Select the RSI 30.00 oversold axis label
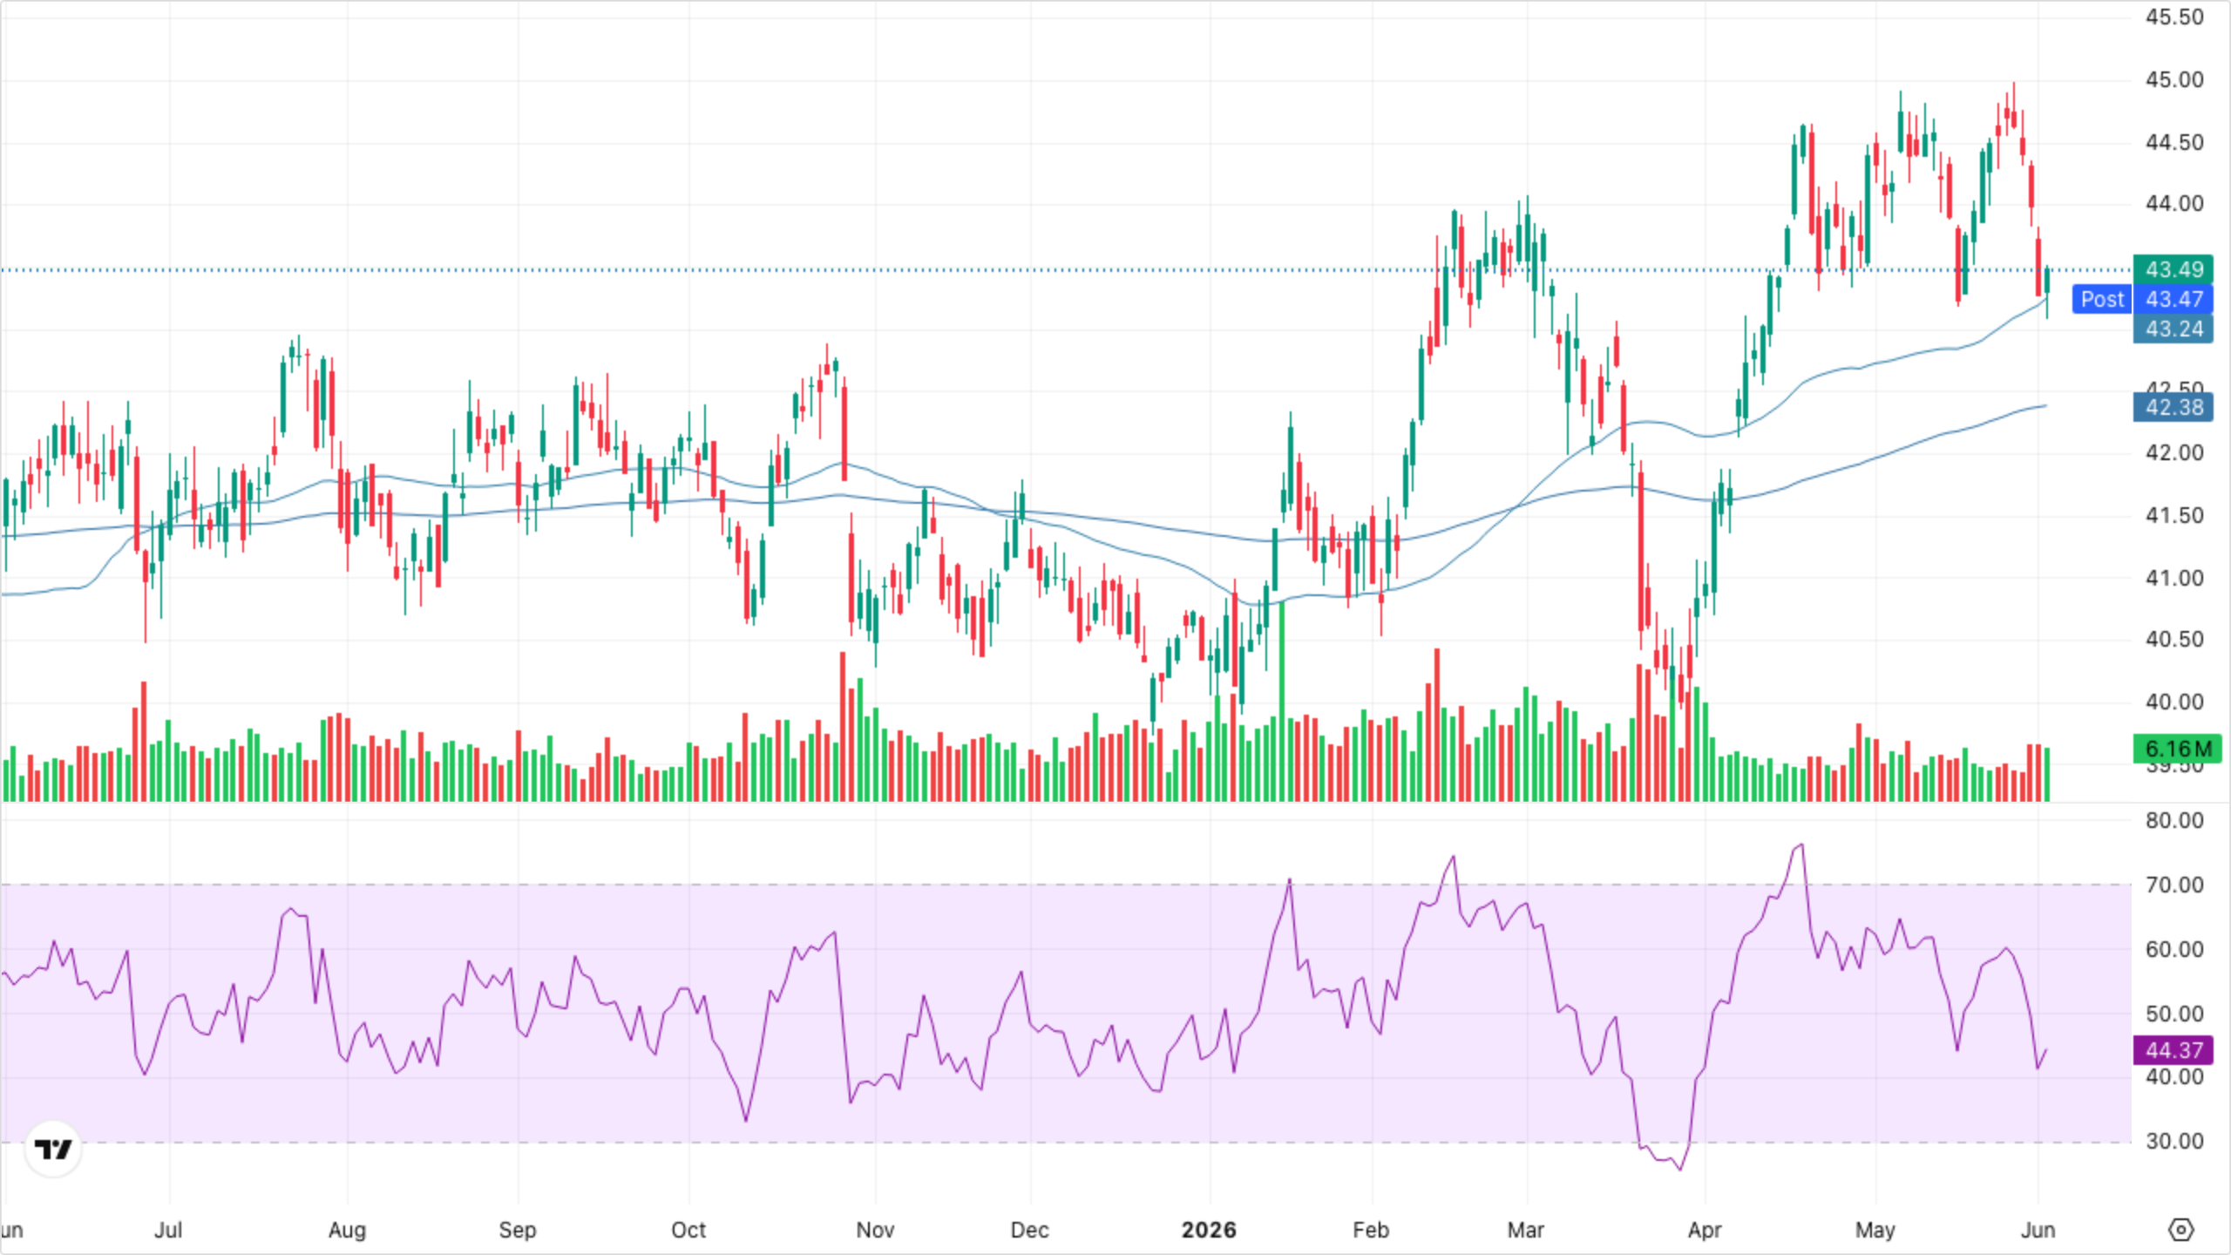 [2173, 1142]
